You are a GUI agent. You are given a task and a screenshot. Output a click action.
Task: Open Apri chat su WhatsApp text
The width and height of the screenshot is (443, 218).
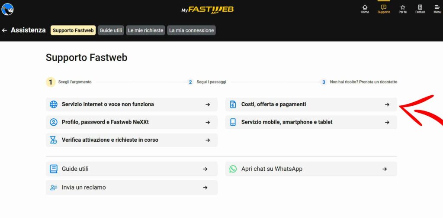coord(272,169)
